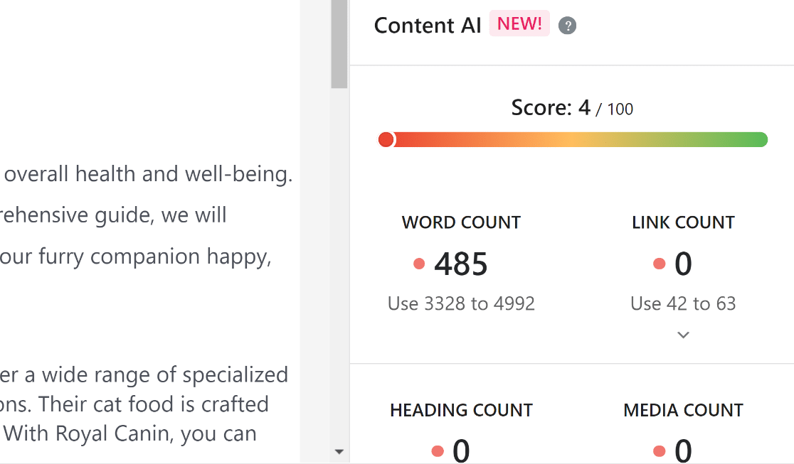794x464 pixels.
Task: Click the scrollbar down arrow
Action: (x=339, y=451)
